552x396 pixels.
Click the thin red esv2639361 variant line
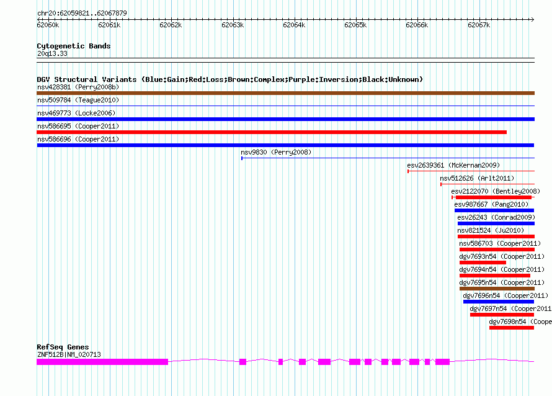[471, 171]
